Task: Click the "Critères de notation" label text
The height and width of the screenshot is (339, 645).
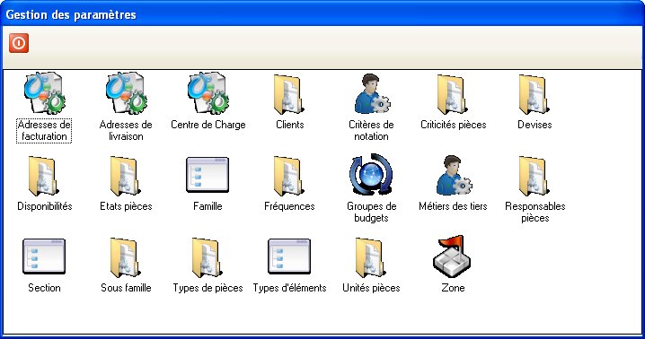Action: click(x=371, y=130)
